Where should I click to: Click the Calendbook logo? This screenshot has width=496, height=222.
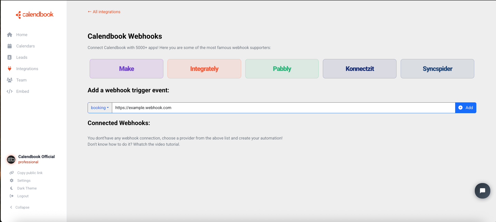coord(35,15)
